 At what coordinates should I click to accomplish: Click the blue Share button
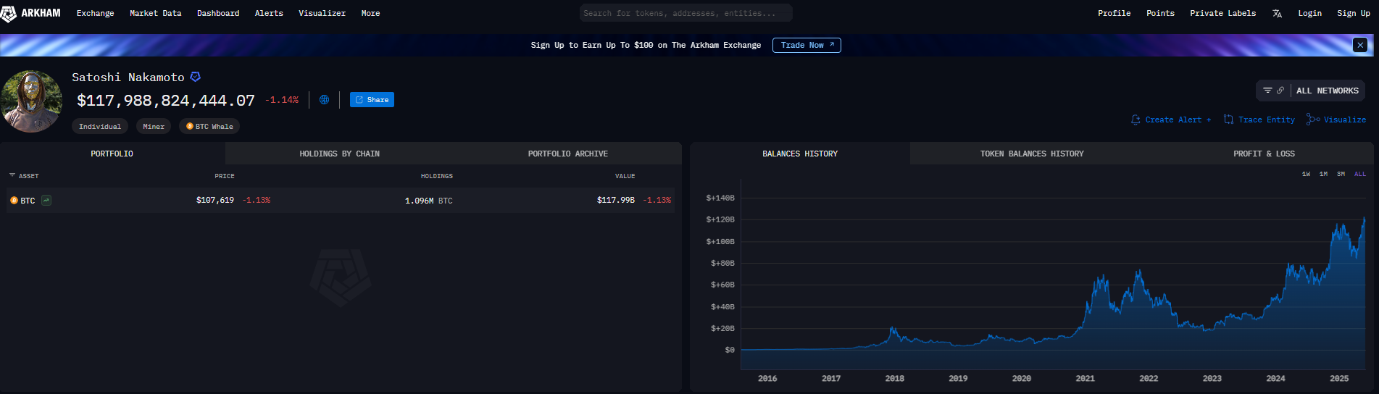372,100
